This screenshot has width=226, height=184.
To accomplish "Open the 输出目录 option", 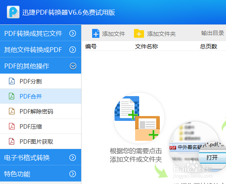I will point(213,33).
